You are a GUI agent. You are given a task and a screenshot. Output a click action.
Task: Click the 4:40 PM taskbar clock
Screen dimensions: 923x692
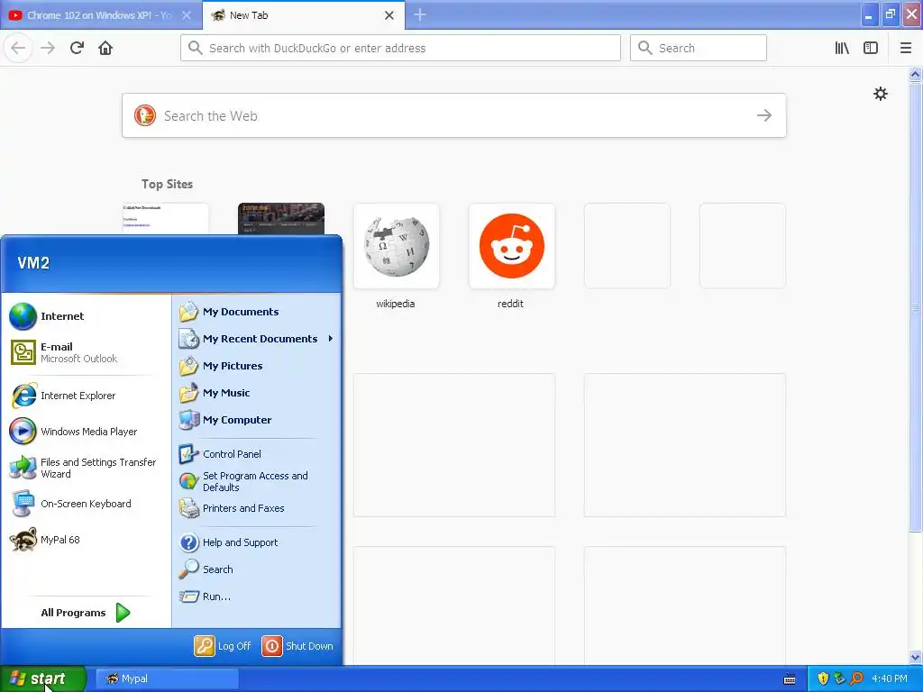(890, 678)
